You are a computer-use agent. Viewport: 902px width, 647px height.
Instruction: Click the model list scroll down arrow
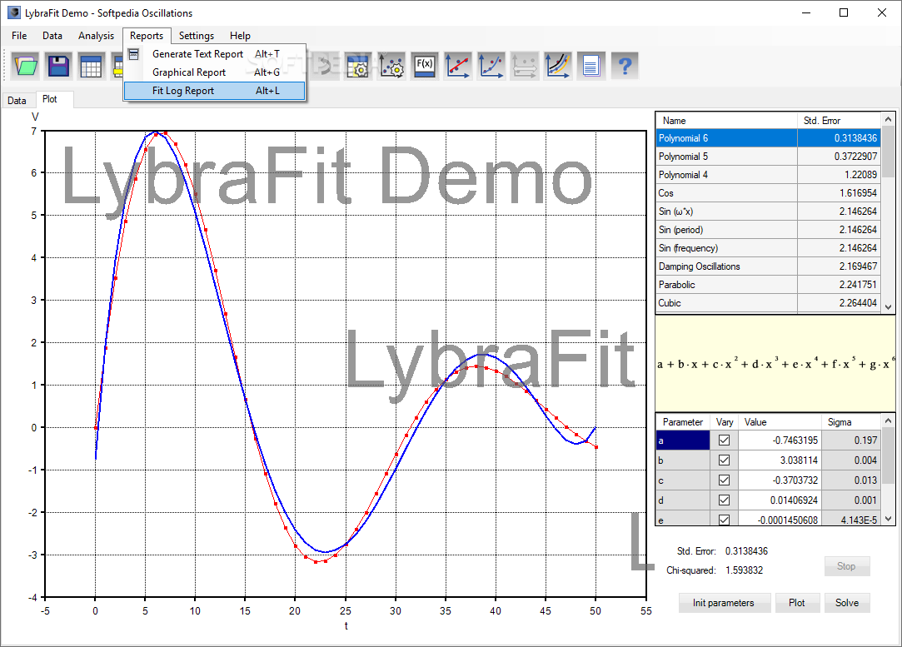[888, 307]
